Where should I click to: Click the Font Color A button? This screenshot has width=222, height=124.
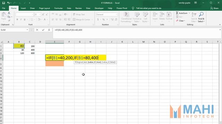(x=45, y=19)
